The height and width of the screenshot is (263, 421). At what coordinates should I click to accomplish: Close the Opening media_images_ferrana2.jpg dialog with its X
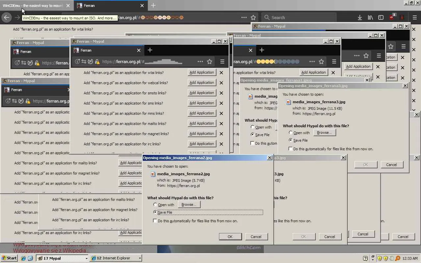(x=269, y=158)
